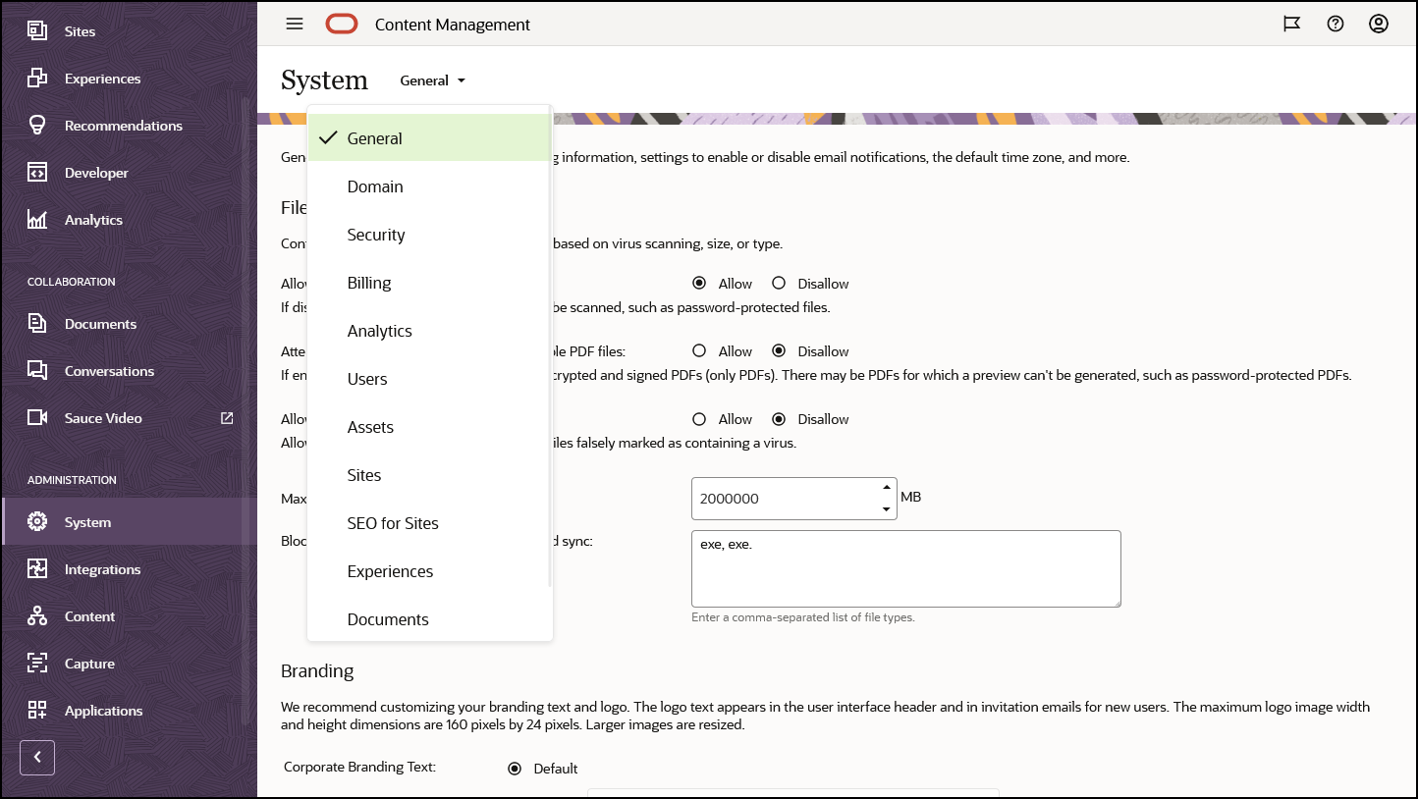The image size is (1418, 799).
Task: Go to Integrations in the sidebar
Action: [x=102, y=569]
